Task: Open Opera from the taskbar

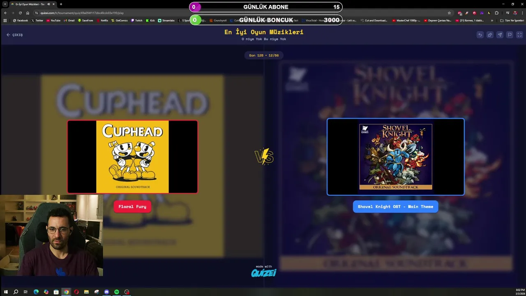Action: [x=76, y=292]
